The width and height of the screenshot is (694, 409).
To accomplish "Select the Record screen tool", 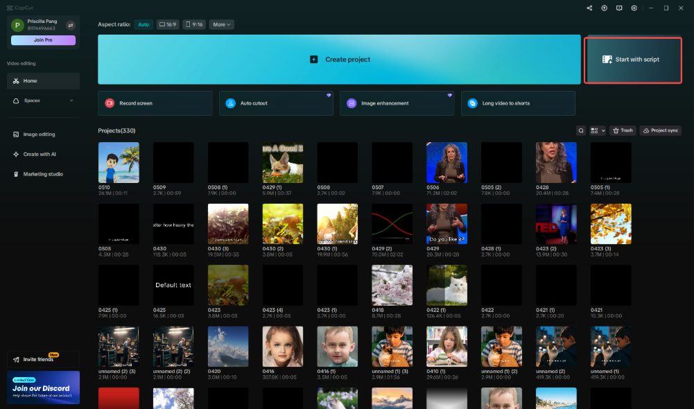I will click(x=155, y=102).
